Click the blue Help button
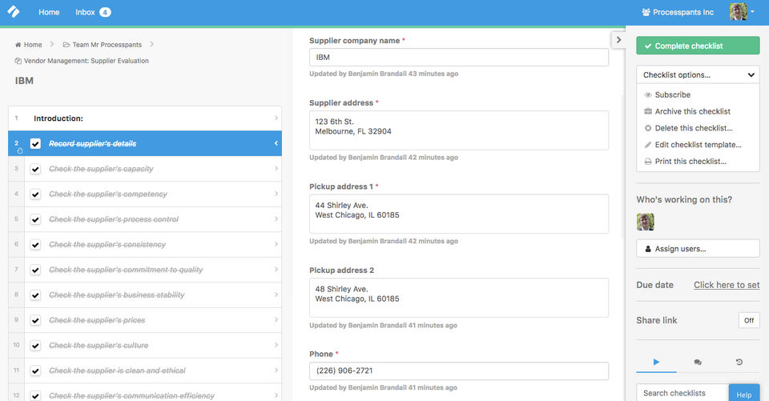The height and width of the screenshot is (401, 769). pyautogui.click(x=743, y=394)
